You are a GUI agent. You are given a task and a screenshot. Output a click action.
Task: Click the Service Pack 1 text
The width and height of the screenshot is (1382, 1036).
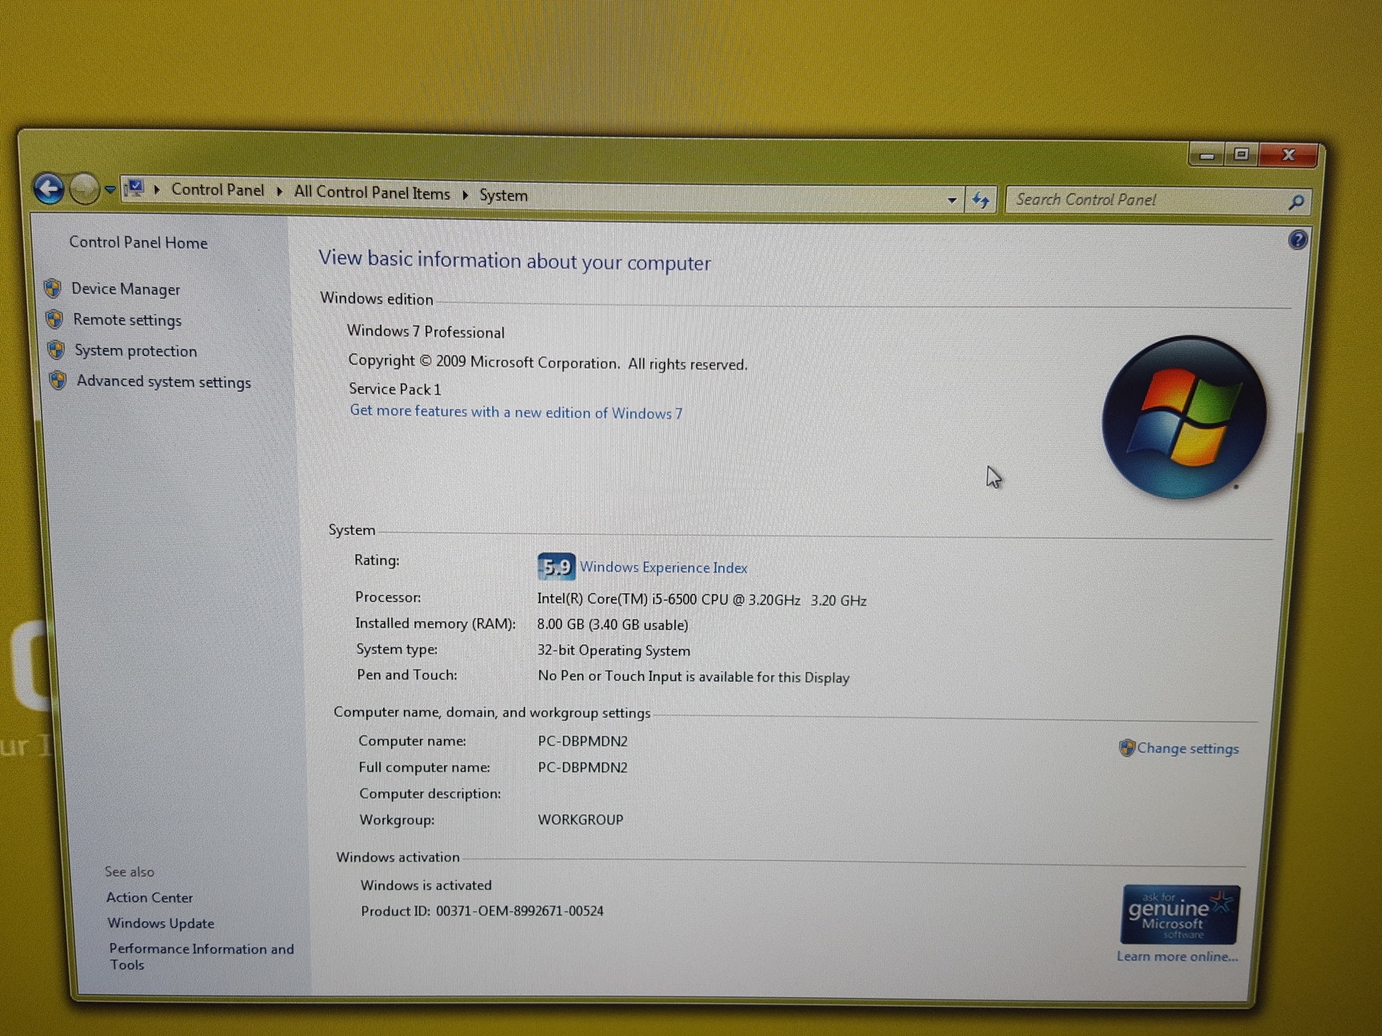coord(395,389)
